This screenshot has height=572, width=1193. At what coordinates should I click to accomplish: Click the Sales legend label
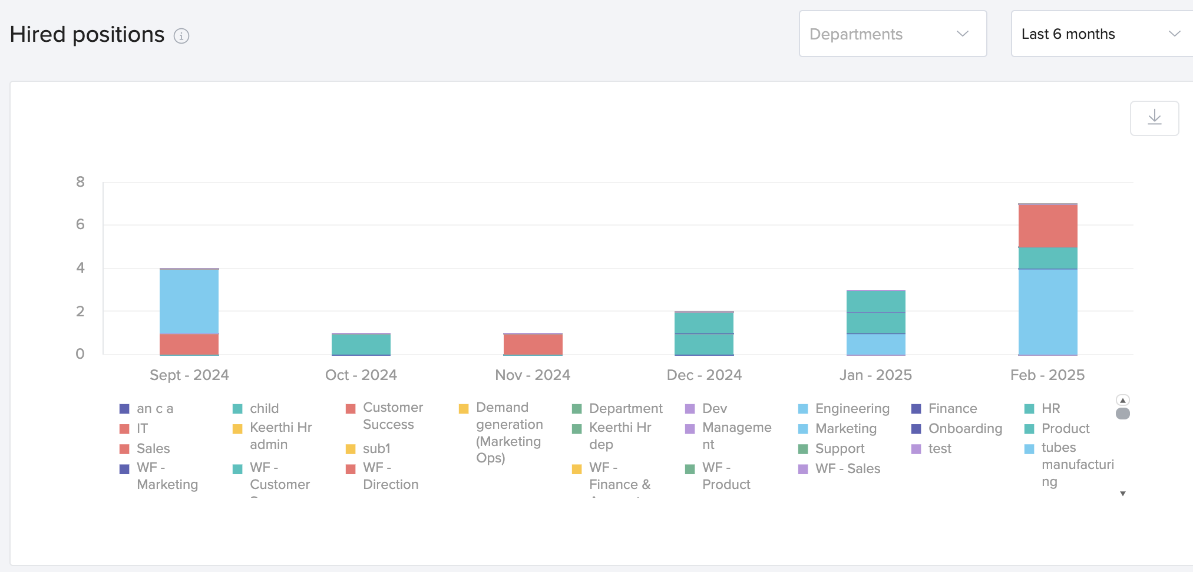[x=153, y=448]
